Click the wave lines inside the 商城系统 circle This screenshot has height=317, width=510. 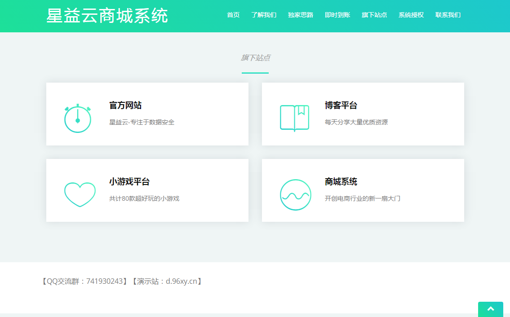[x=296, y=197]
